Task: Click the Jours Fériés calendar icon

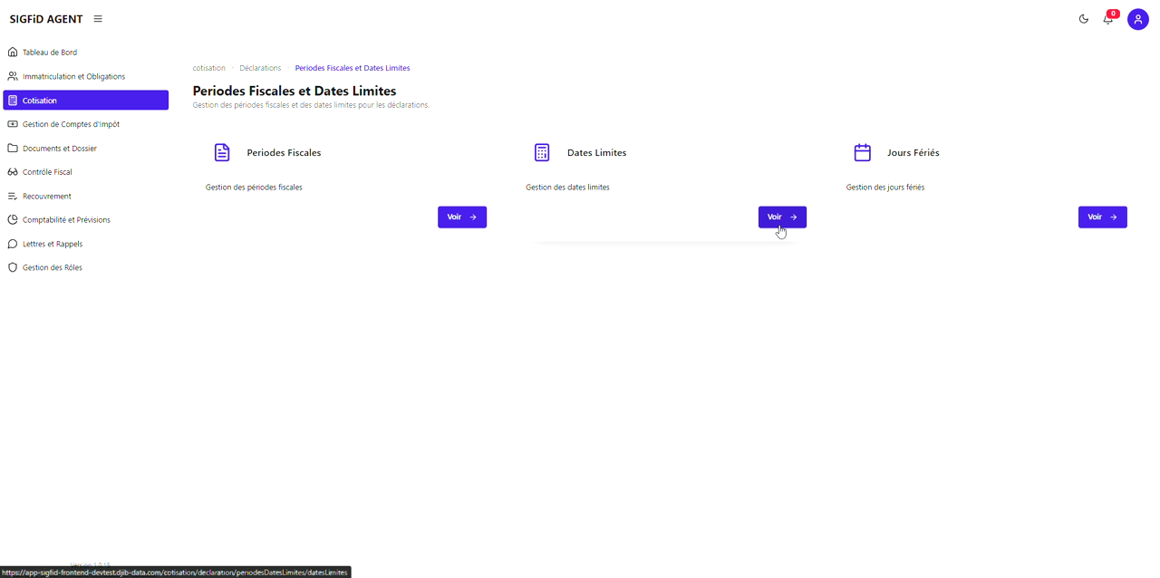Action: click(x=862, y=152)
